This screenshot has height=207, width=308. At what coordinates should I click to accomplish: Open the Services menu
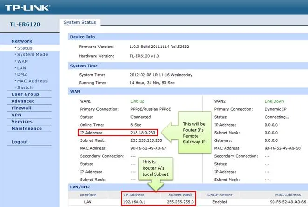pyautogui.click(x=22, y=121)
